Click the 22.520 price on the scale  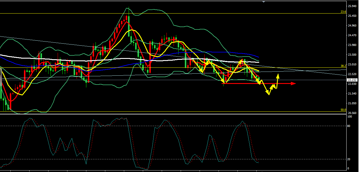352,74
